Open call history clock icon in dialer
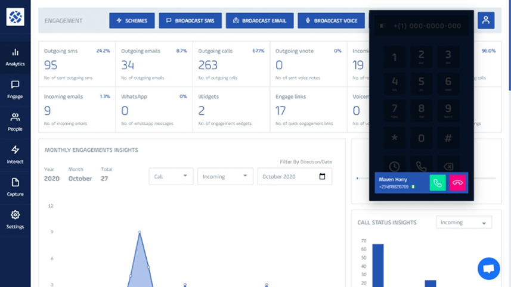 coord(394,167)
